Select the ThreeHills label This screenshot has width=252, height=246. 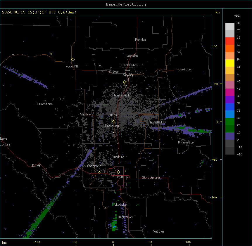(157, 122)
